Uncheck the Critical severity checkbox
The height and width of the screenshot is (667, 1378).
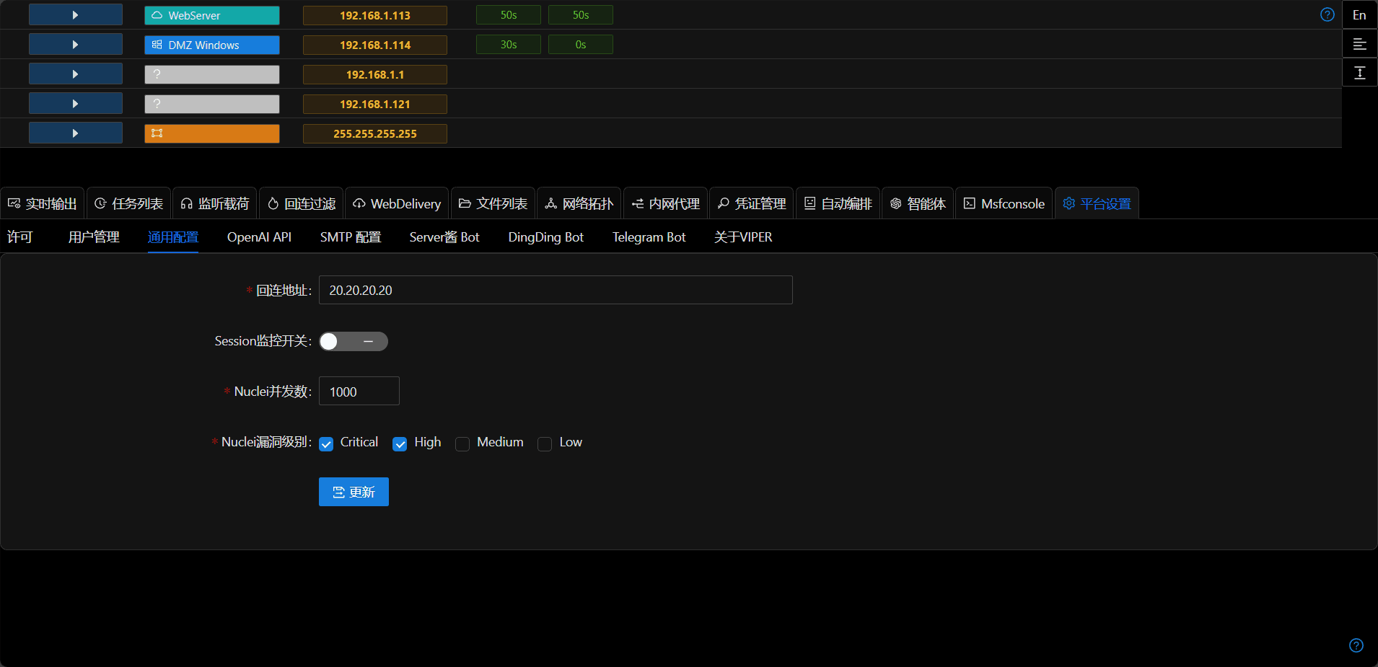tap(326, 443)
